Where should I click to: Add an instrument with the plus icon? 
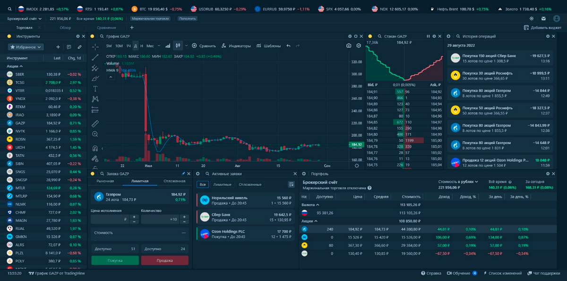click(x=58, y=47)
